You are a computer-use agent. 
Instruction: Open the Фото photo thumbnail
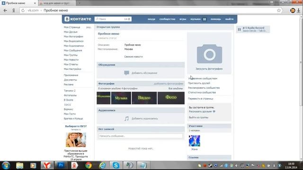(x=171, y=98)
